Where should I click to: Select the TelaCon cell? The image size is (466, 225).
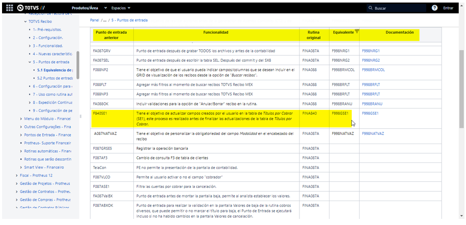tap(112, 167)
